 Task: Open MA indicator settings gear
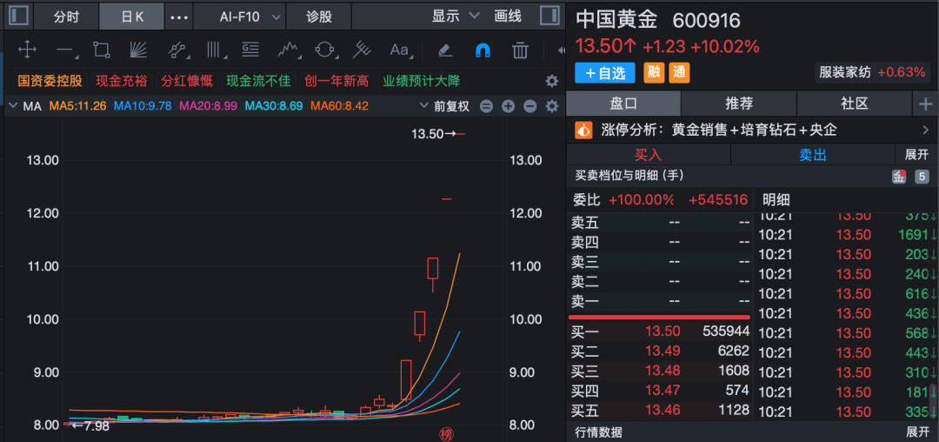551,107
